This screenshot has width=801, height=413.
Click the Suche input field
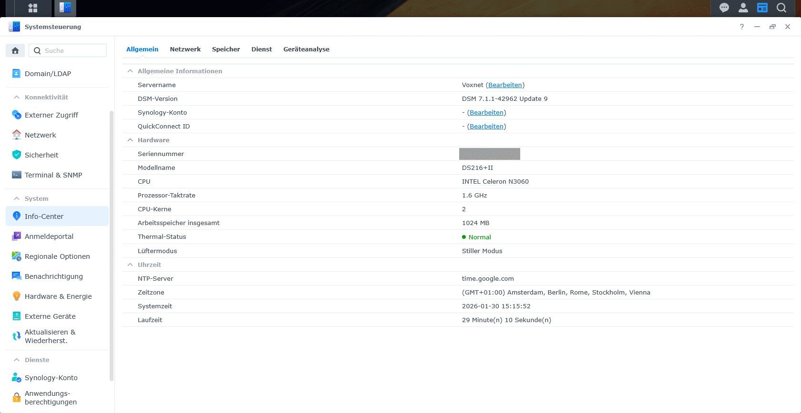pos(68,50)
